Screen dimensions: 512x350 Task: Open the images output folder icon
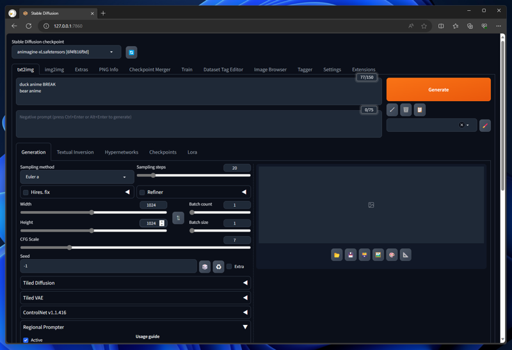pos(337,255)
